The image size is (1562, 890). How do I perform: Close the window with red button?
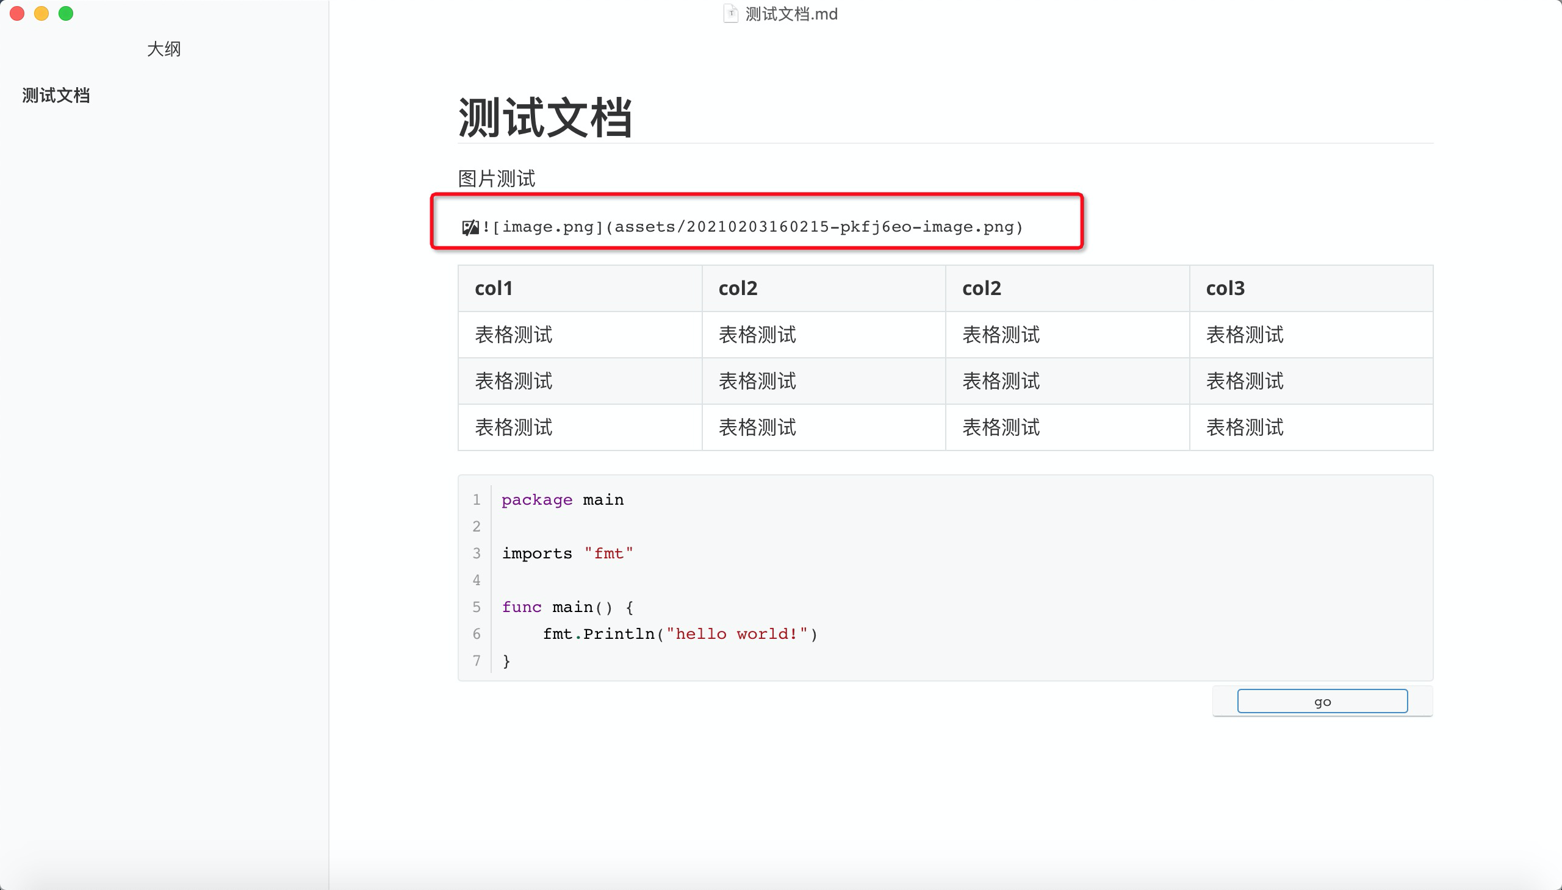[17, 13]
